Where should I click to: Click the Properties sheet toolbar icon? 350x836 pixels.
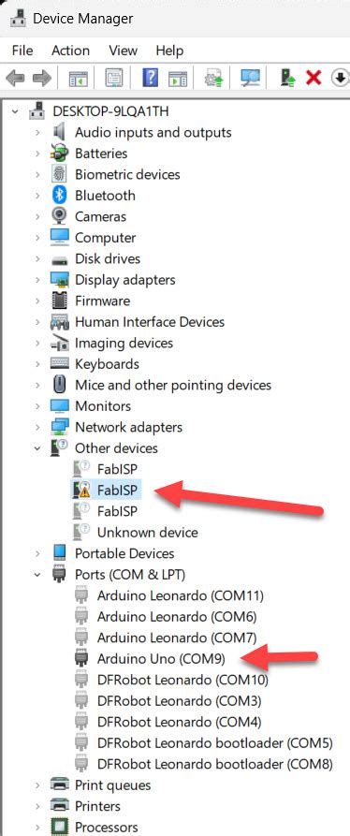coord(114,79)
